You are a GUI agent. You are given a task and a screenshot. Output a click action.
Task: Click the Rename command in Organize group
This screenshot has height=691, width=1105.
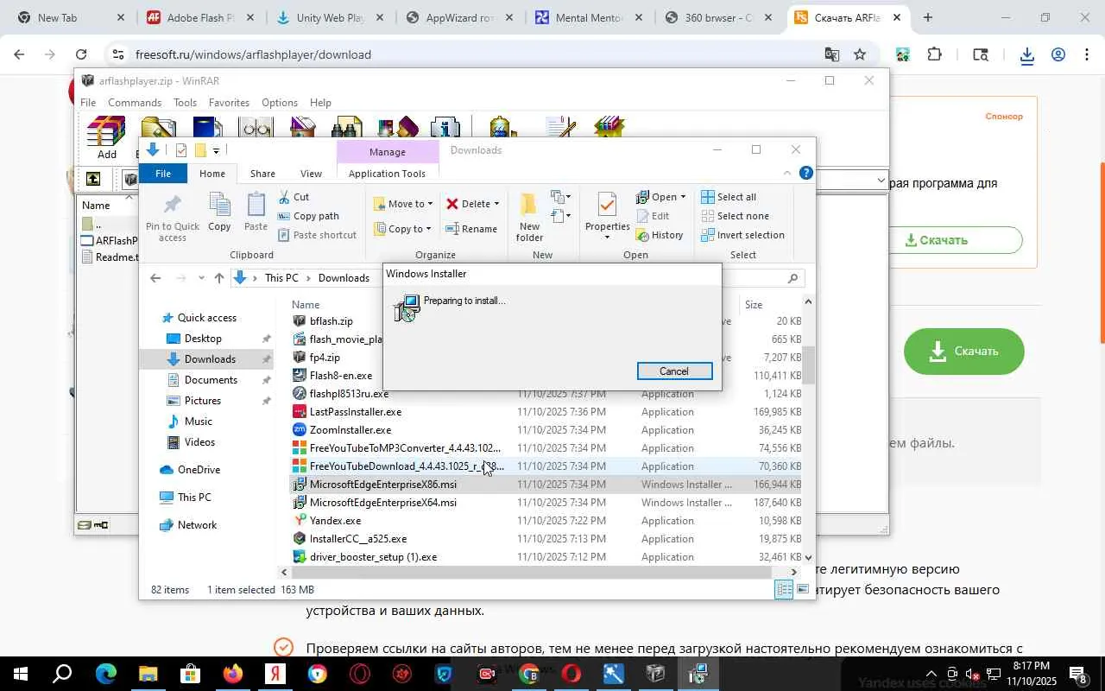point(471,229)
